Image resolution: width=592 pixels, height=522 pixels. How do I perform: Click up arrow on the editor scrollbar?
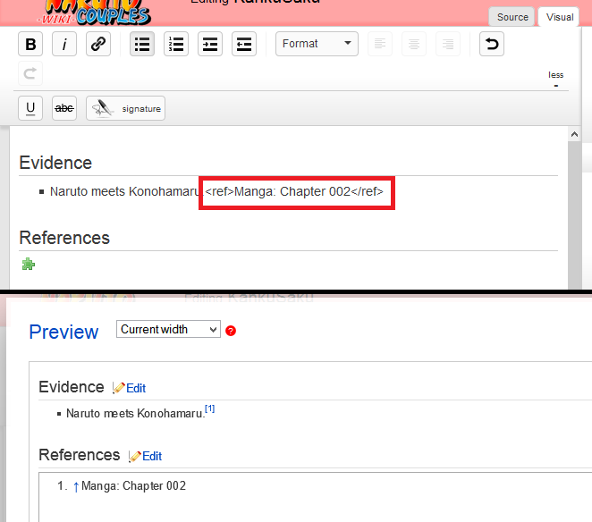click(x=574, y=134)
